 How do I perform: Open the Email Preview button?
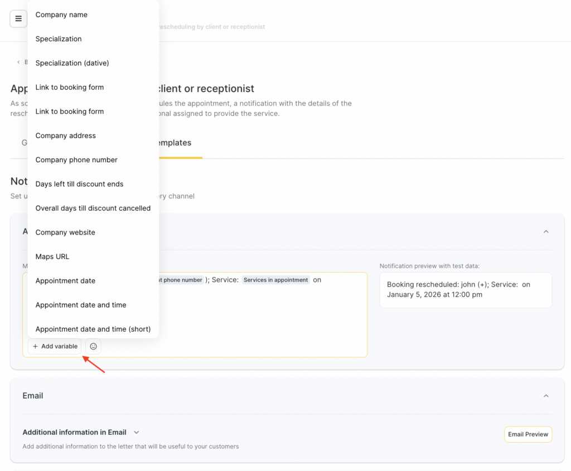pyautogui.click(x=528, y=434)
